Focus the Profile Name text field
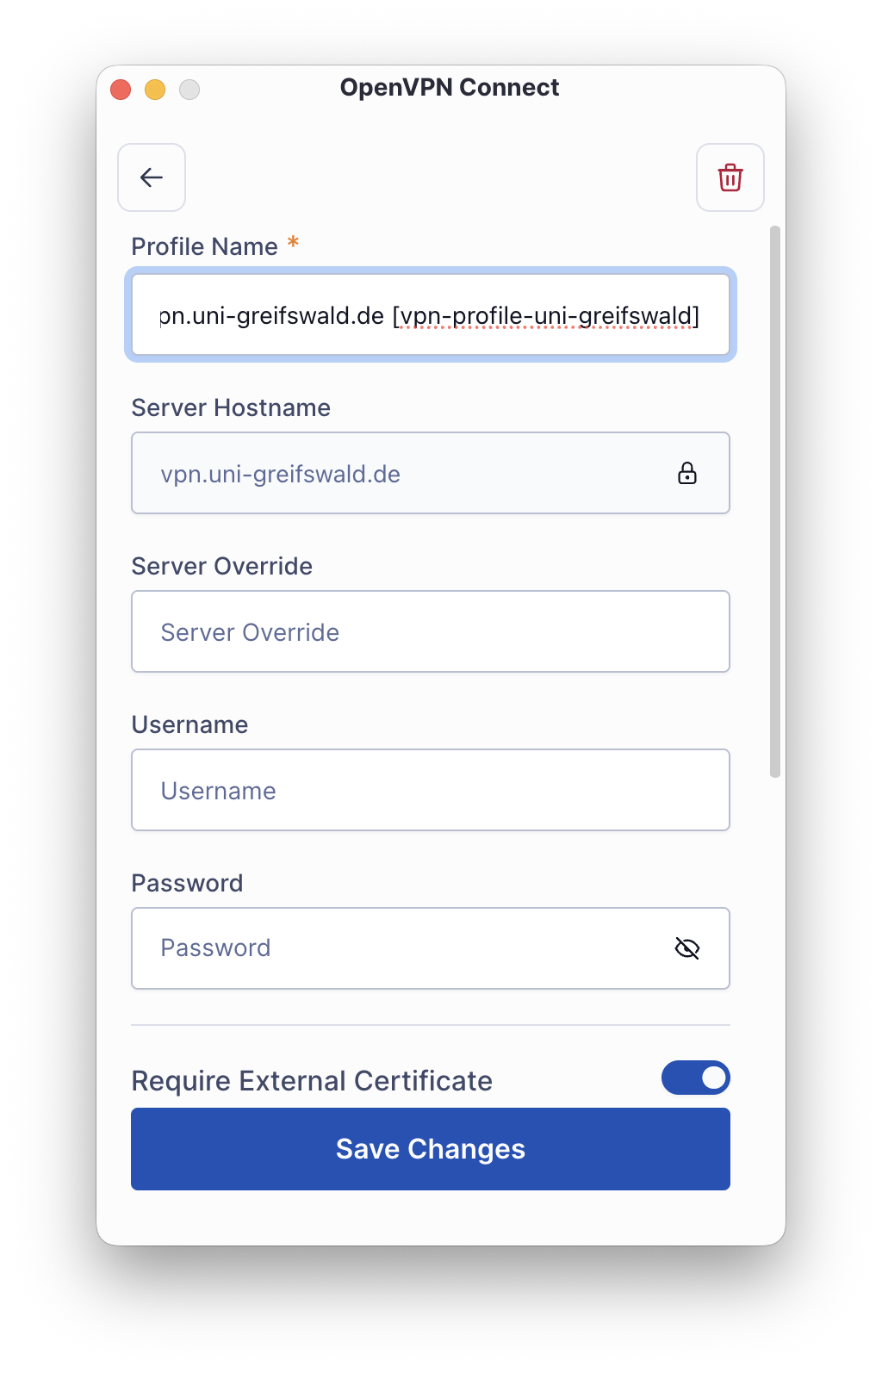This screenshot has width=882, height=1373. 431,315
